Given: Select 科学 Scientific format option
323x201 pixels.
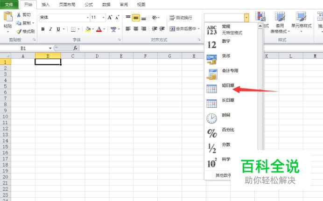Looking at the screenshot, I should tap(218, 163).
